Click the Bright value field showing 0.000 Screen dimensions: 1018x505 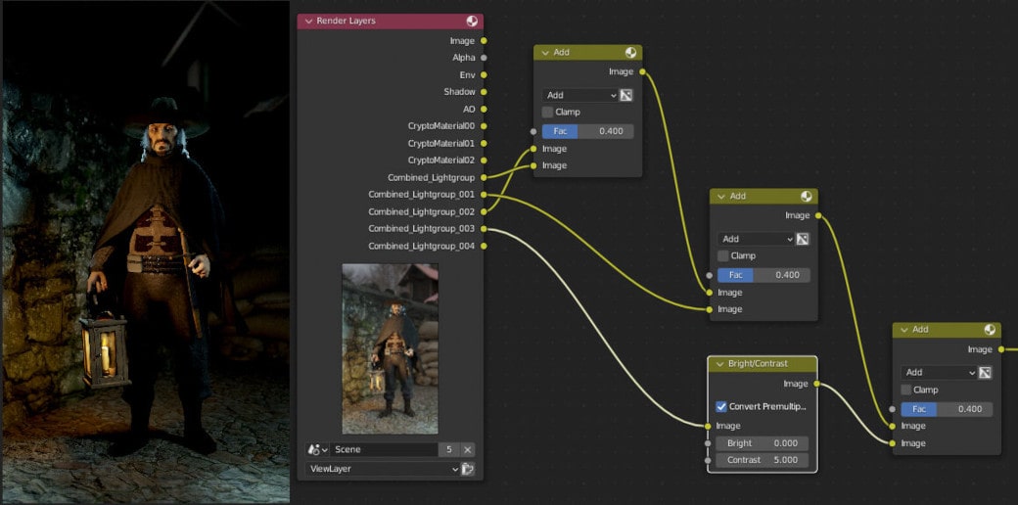click(x=763, y=443)
